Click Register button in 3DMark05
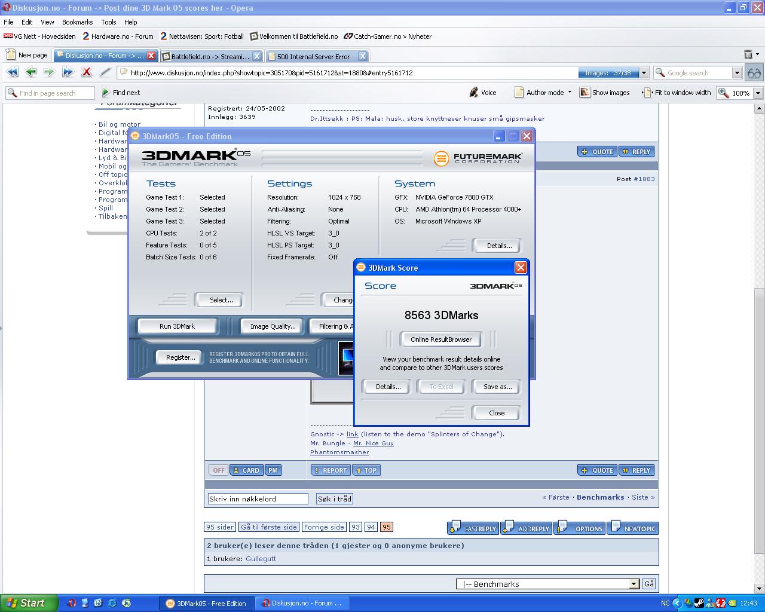Viewport: 765px width, 612px height. (180, 357)
